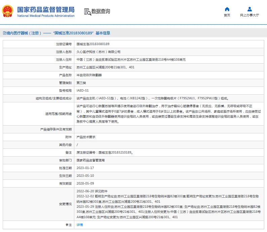Select the registration number 国械注准20183080189 cell
This screenshot has height=232, width=267.
(x=93, y=44)
